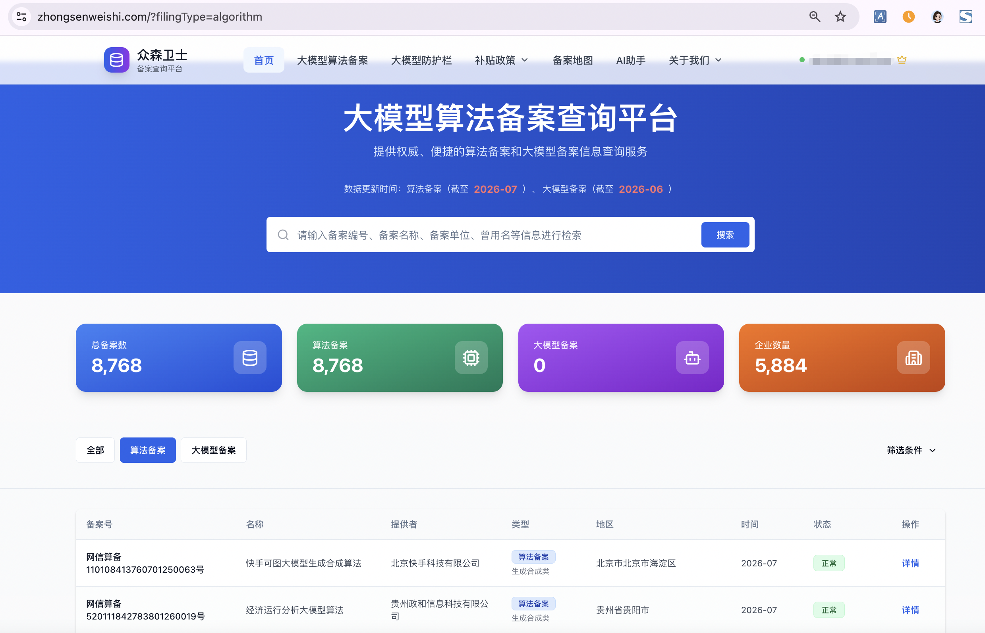Click filing number 520111842783801260019号
985x633 pixels.
[x=145, y=617]
